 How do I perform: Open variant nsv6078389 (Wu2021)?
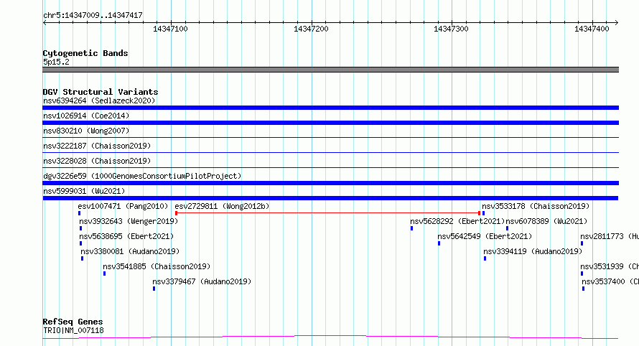pyautogui.click(x=546, y=221)
